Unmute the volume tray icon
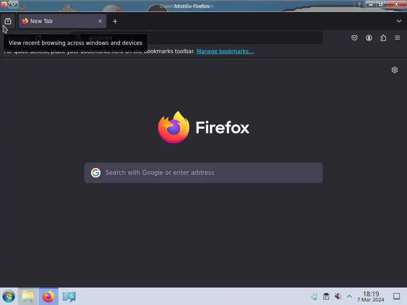 338,296
